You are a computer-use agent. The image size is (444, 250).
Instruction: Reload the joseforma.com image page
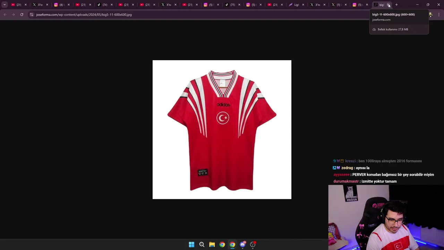(x=22, y=15)
